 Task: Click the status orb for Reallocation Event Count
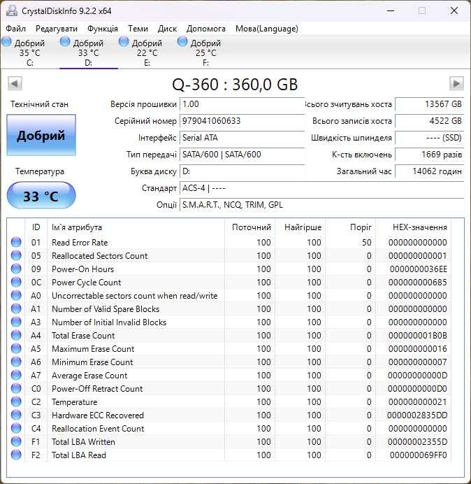point(16,428)
